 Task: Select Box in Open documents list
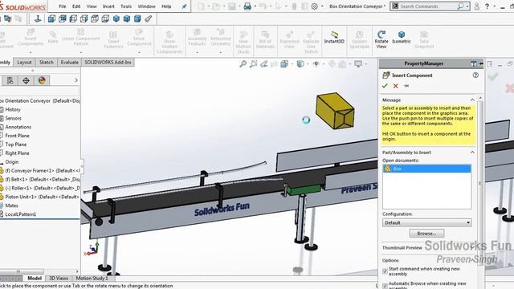[x=426, y=169]
